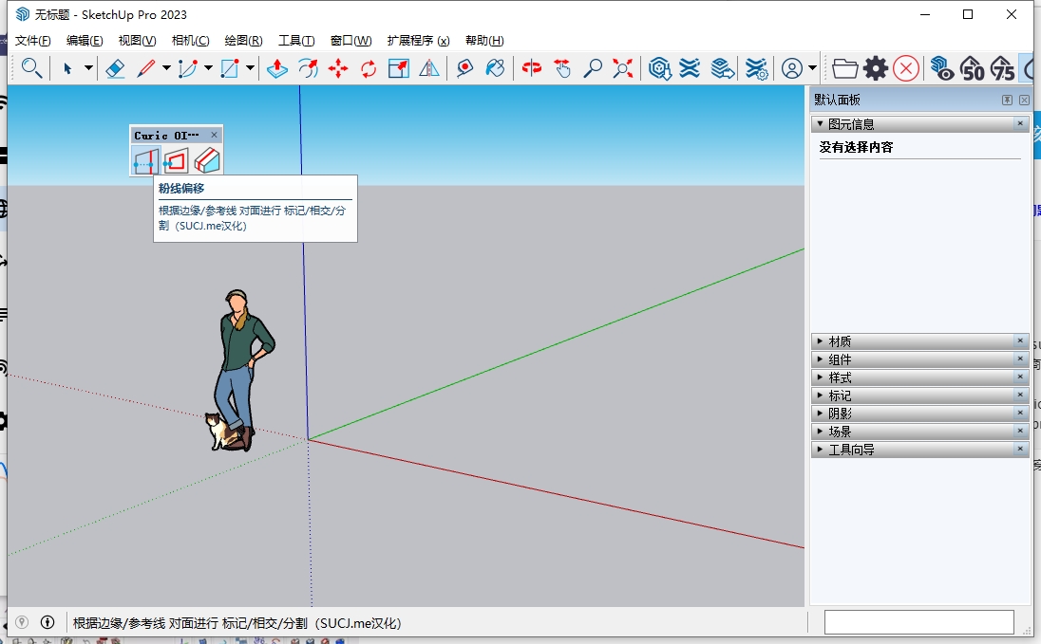Open the arc tool dropdown arrow
1041x644 pixels.
click(208, 68)
